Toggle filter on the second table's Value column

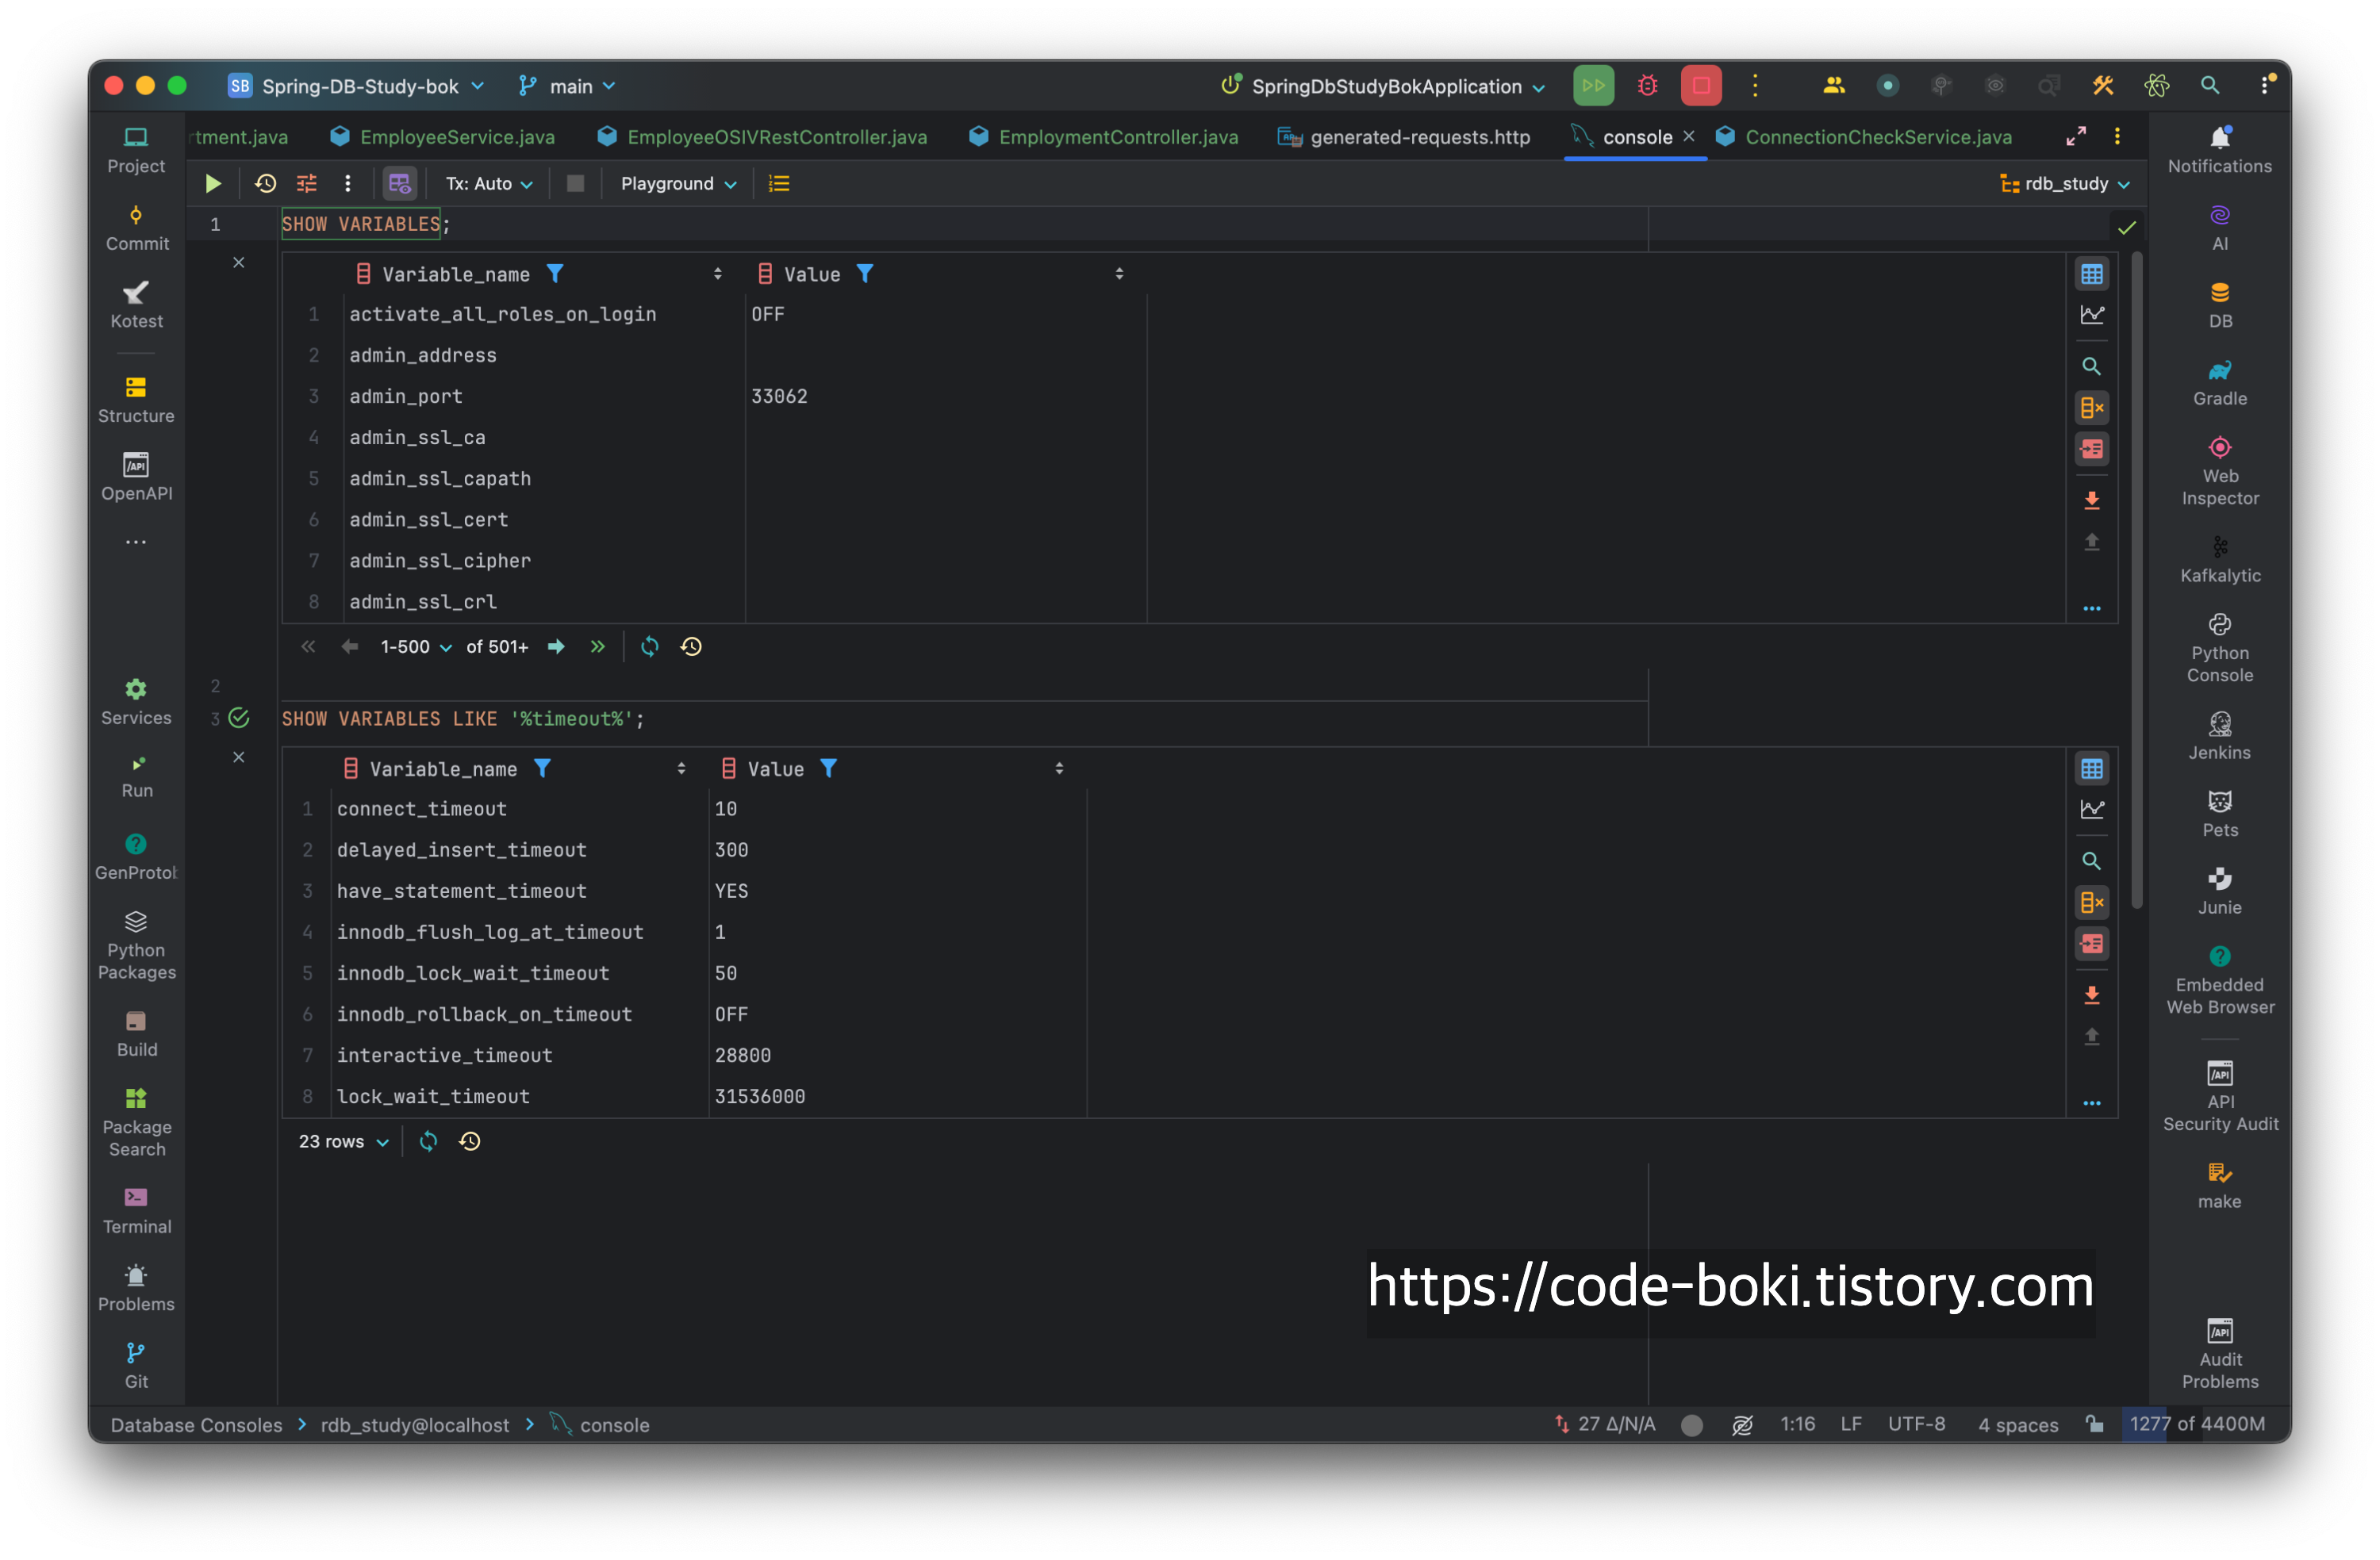(x=828, y=768)
